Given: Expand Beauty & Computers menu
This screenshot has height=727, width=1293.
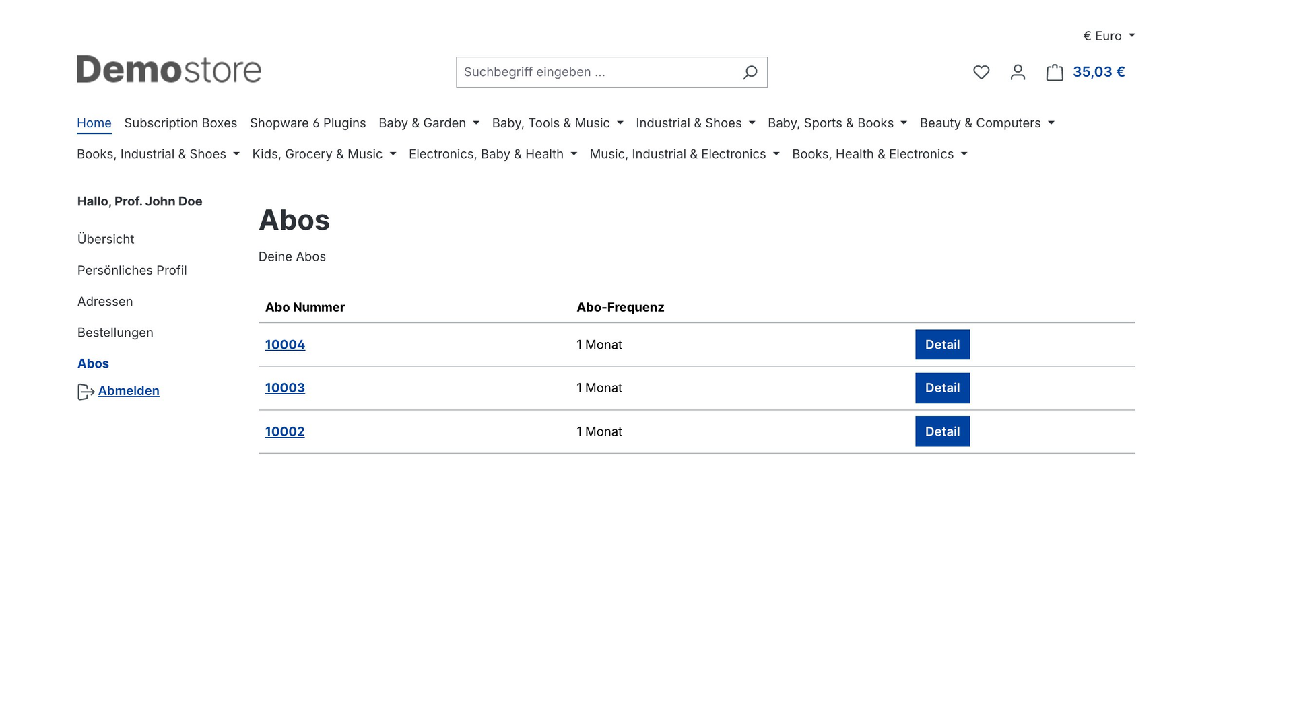Looking at the screenshot, I should coord(987,123).
